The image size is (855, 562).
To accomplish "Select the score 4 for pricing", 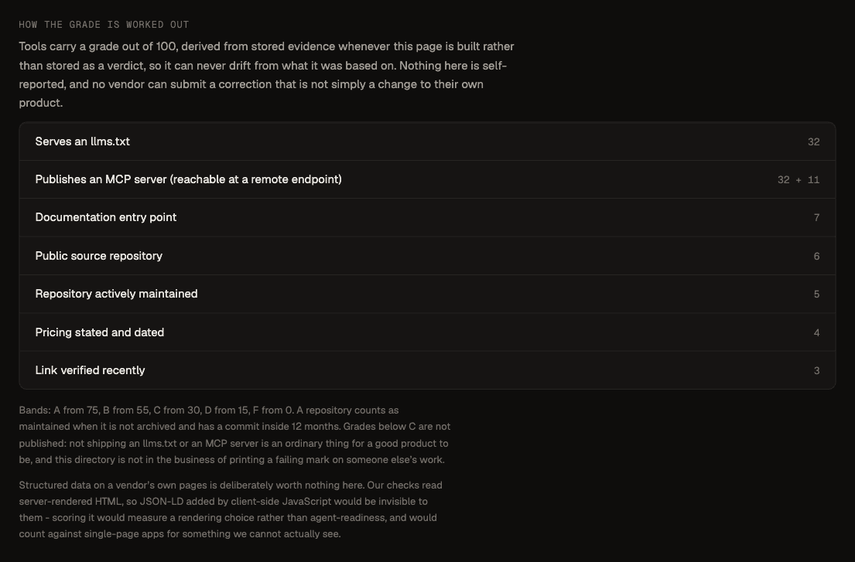I will coord(816,332).
